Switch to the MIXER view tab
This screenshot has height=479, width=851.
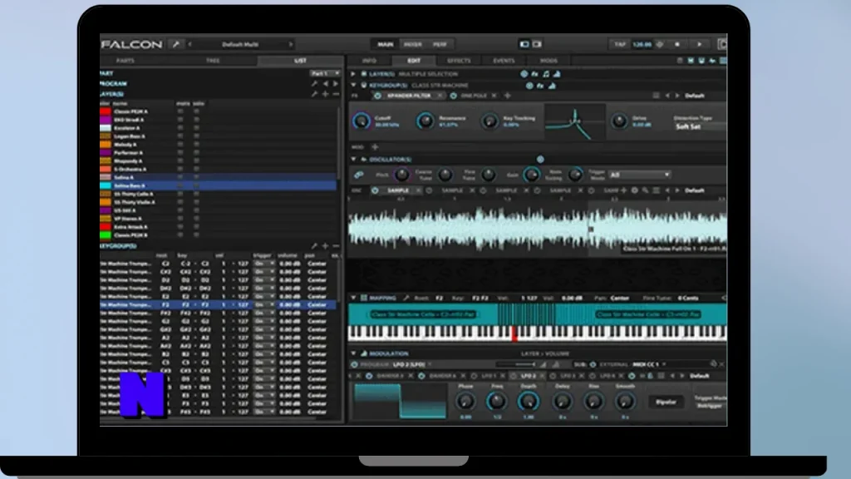click(413, 45)
